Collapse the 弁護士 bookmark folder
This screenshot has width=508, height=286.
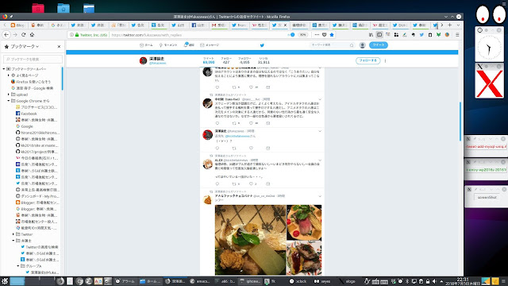click(x=13, y=241)
